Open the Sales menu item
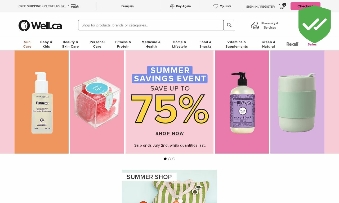The width and height of the screenshot is (339, 203). point(312,44)
